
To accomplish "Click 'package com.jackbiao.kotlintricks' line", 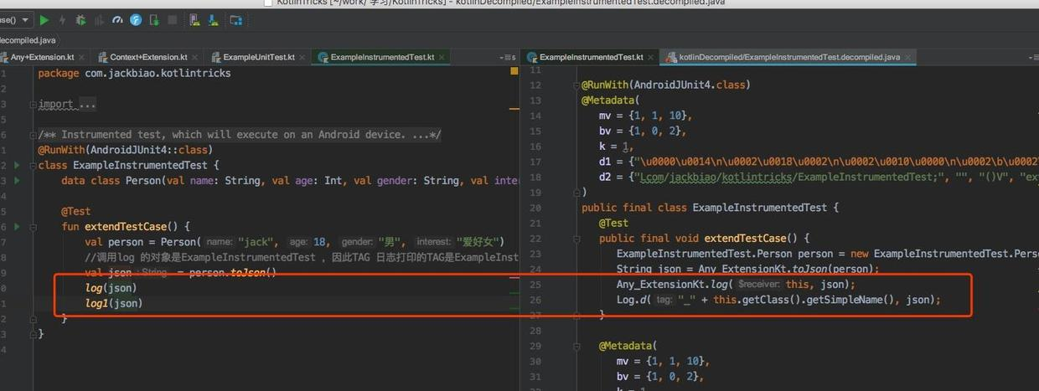I will pos(134,73).
